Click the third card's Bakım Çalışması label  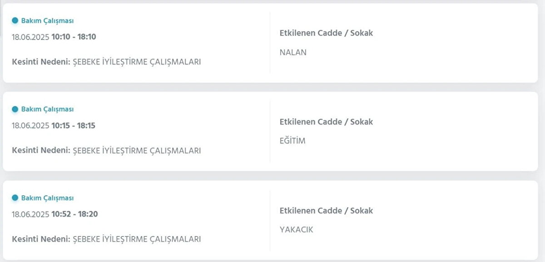pyautogui.click(x=47, y=198)
